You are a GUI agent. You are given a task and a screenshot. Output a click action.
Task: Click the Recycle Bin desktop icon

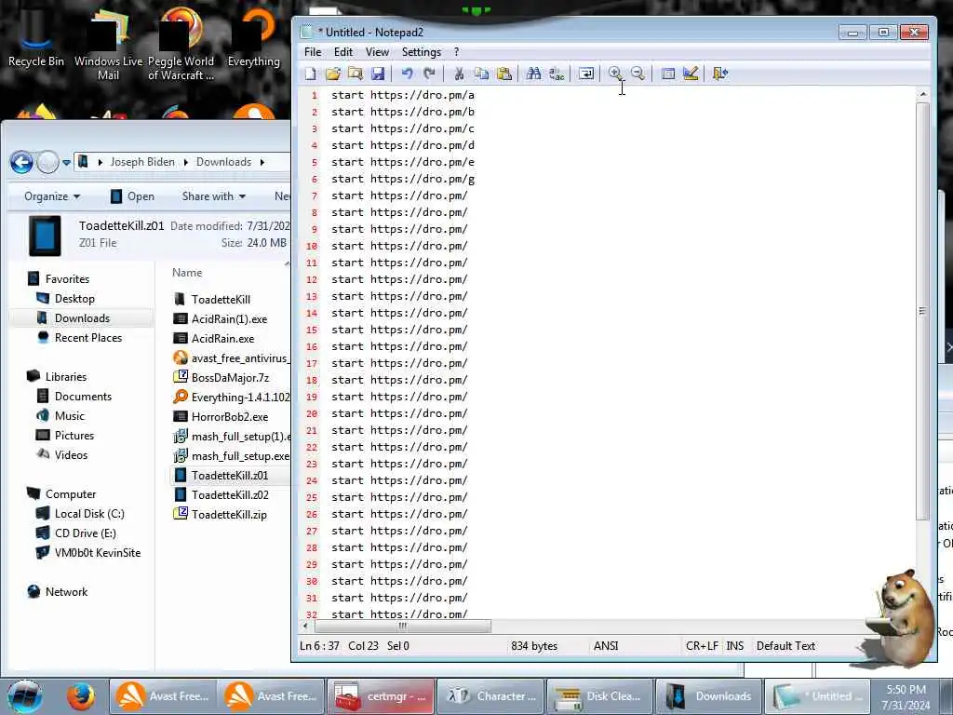36,39
